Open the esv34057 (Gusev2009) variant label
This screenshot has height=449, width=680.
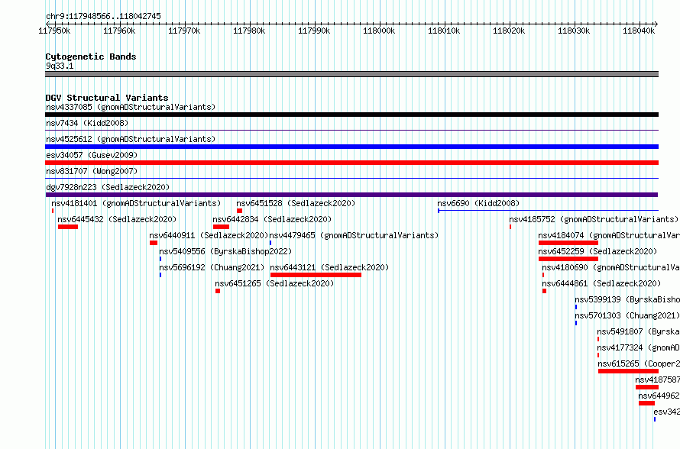point(92,155)
